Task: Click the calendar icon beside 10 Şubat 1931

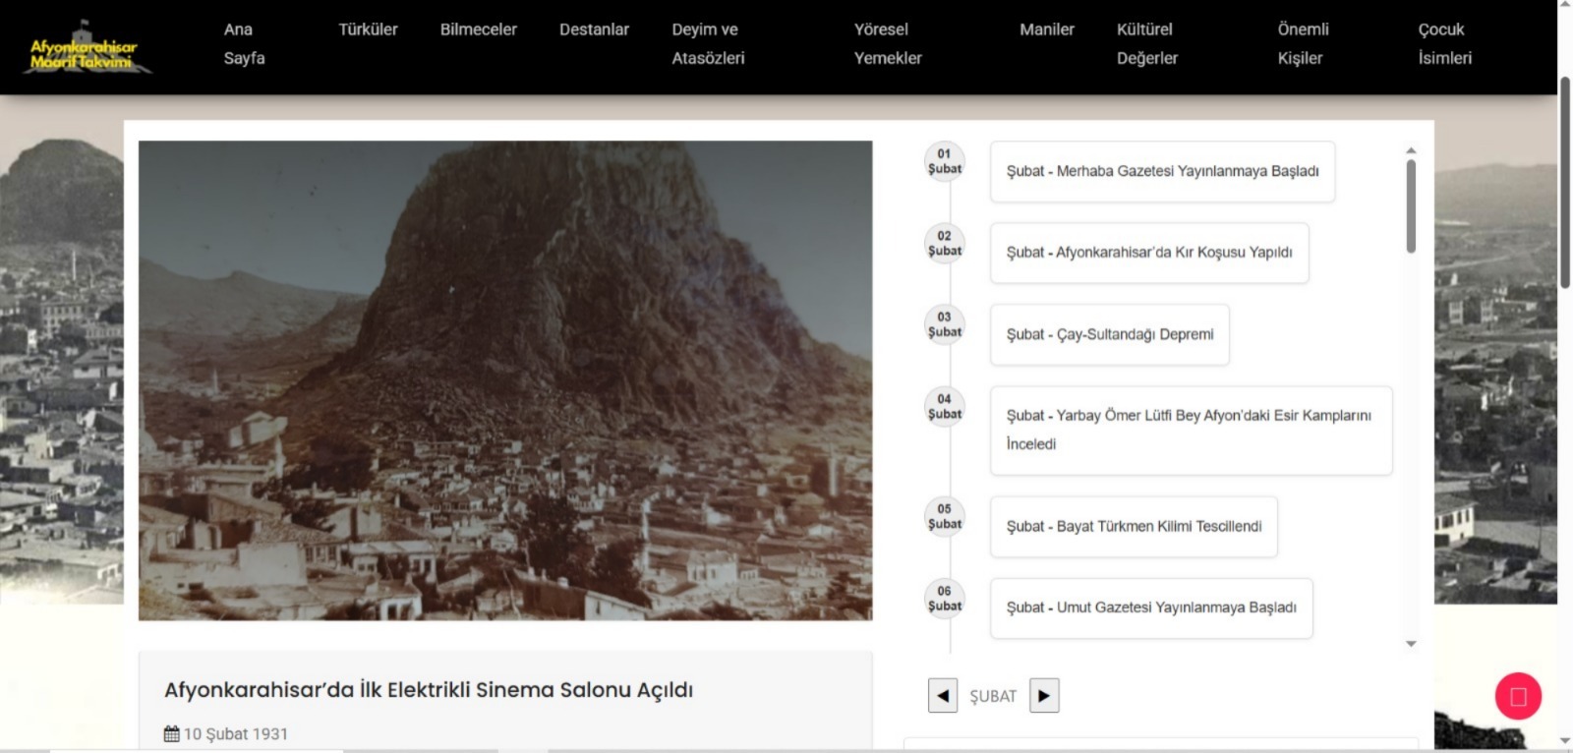Action: [171, 734]
